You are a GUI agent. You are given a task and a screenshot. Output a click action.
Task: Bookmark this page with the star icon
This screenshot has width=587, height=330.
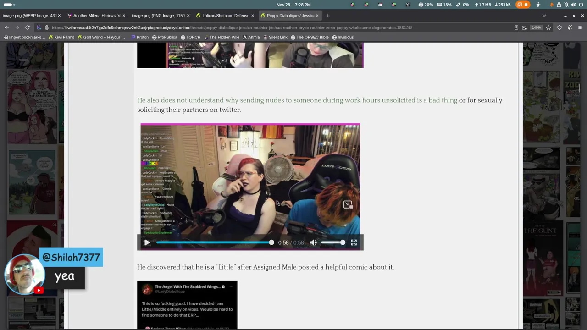(x=548, y=27)
